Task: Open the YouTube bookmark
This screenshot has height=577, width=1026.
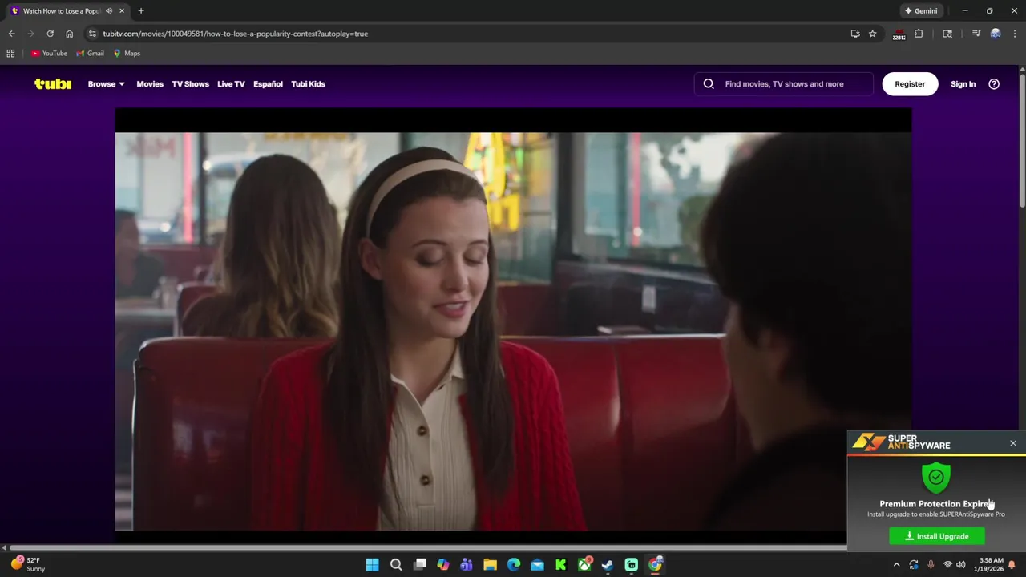Action: 49,54
